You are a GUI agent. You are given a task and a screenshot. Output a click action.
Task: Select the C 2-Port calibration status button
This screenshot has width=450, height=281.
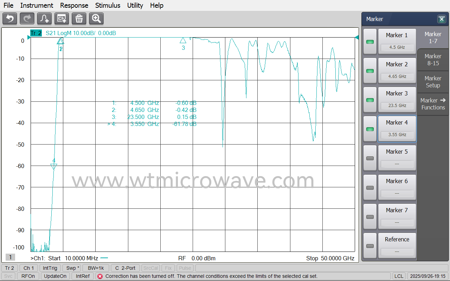(125, 268)
